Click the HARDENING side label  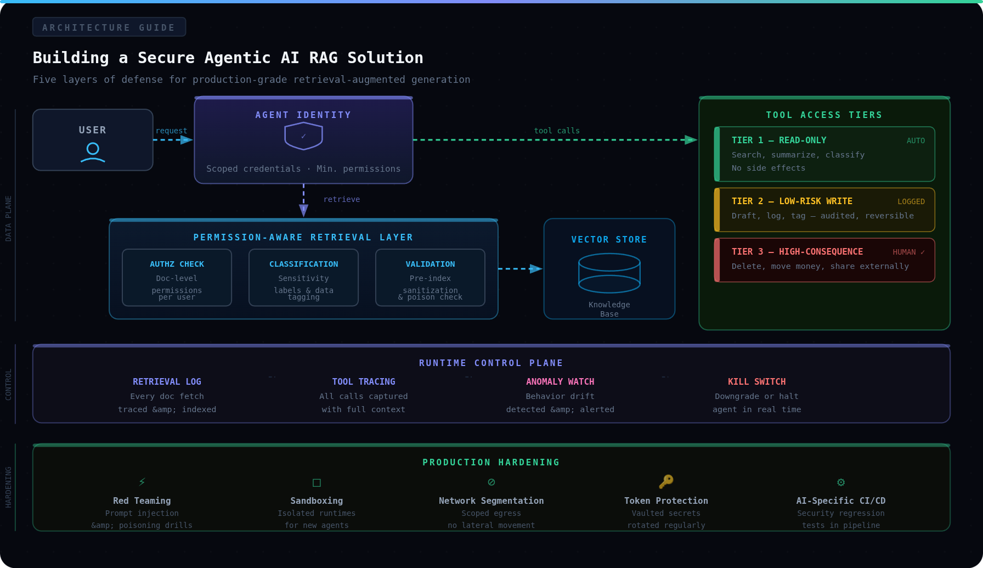tap(8, 487)
